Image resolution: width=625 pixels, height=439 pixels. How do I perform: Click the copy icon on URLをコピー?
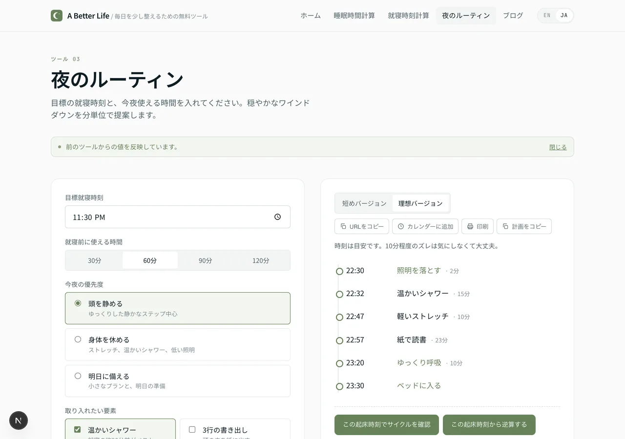[x=342, y=226]
